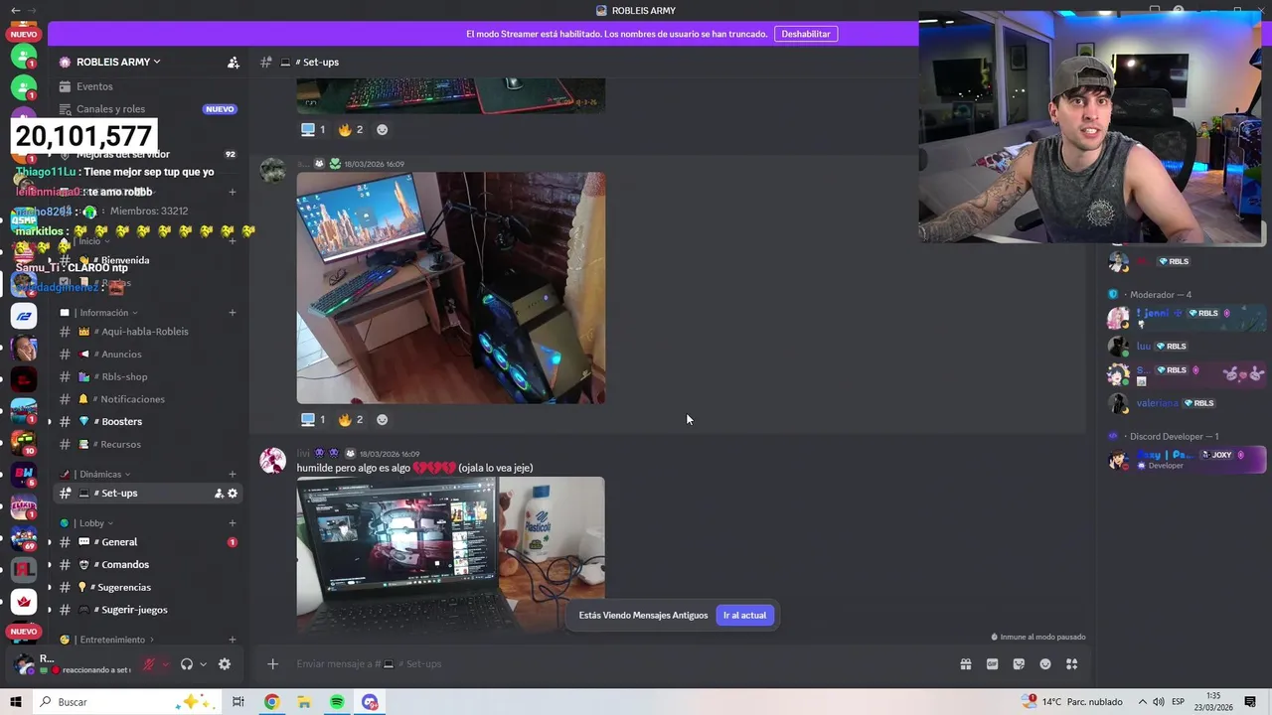Open the emoji picker in message bar
Screen dimensions: 1272x715
click(x=1045, y=664)
